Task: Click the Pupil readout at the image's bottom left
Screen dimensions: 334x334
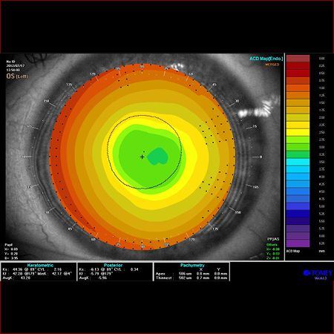Action: click(x=11, y=252)
